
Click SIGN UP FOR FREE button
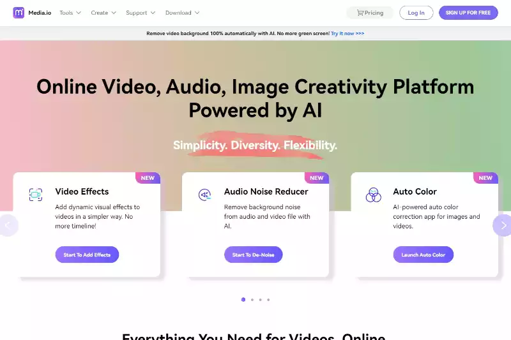point(468,13)
